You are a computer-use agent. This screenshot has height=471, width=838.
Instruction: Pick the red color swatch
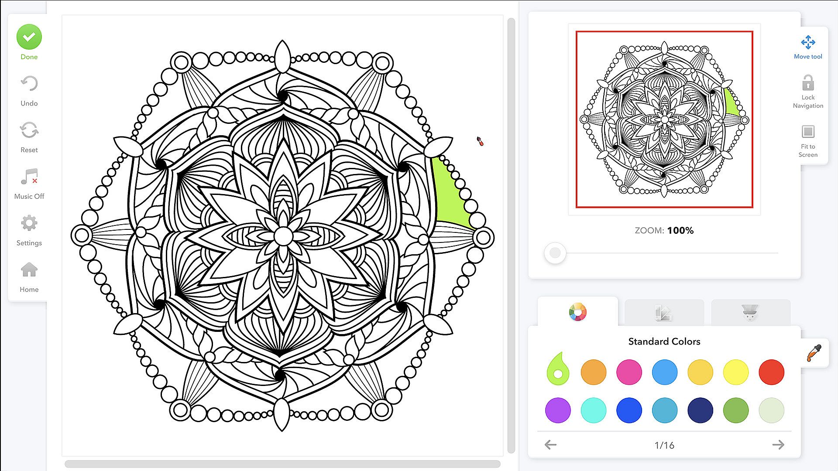pos(771,372)
